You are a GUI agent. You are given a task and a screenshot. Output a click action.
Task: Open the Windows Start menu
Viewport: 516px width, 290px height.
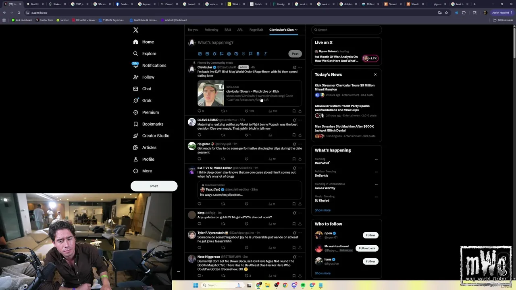196,285
